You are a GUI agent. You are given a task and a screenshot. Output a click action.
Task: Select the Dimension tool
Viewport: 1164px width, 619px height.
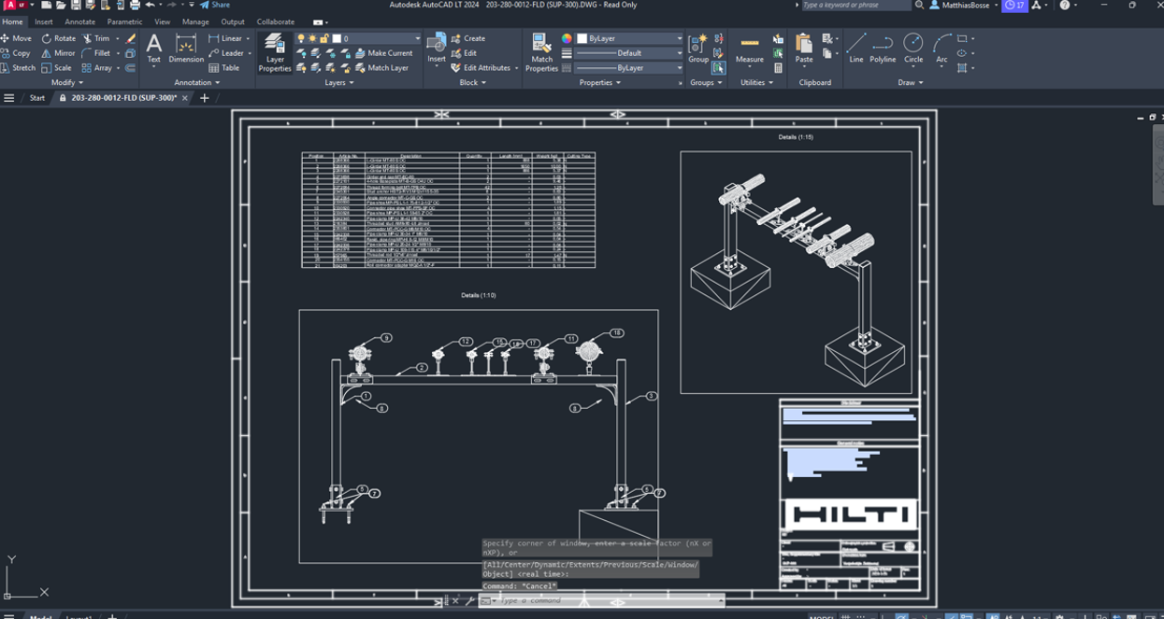coord(186,49)
